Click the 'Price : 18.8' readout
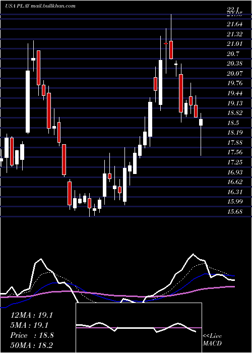Image resolution: width=252 pixels, height=353 pixels. pyautogui.click(x=32, y=335)
